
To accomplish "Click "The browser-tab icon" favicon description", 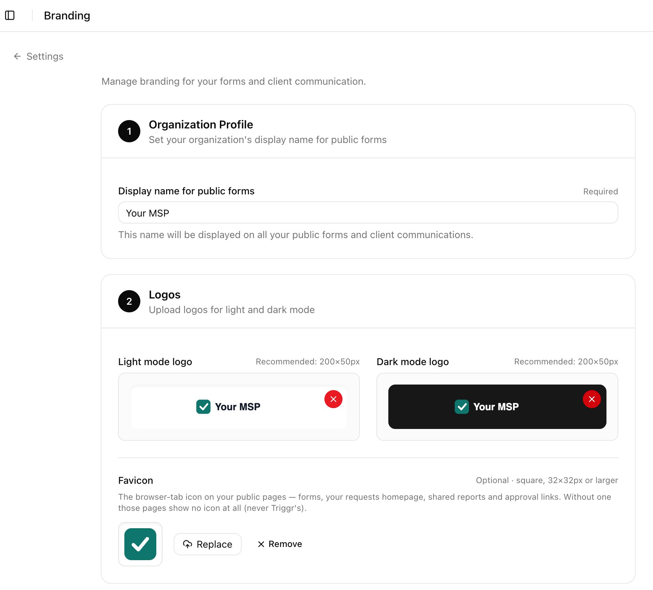I will click(365, 502).
